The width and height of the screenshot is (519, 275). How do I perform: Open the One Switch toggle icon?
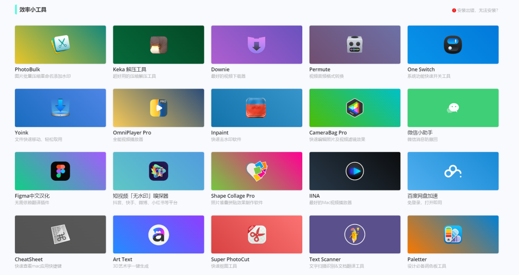pos(453,45)
